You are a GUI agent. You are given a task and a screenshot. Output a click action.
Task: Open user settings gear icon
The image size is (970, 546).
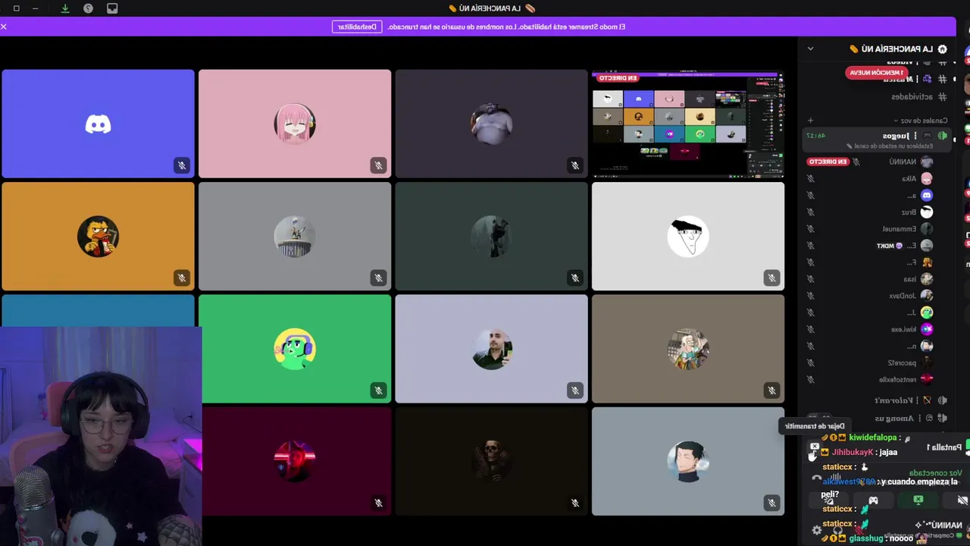pos(816,530)
